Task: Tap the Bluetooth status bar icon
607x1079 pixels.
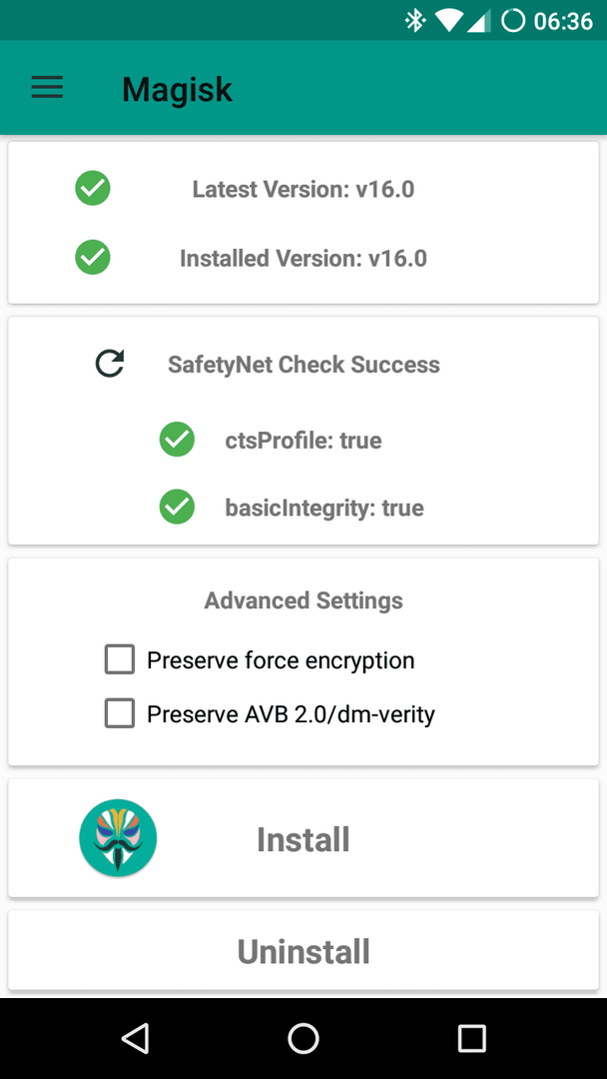Action: 415,21
